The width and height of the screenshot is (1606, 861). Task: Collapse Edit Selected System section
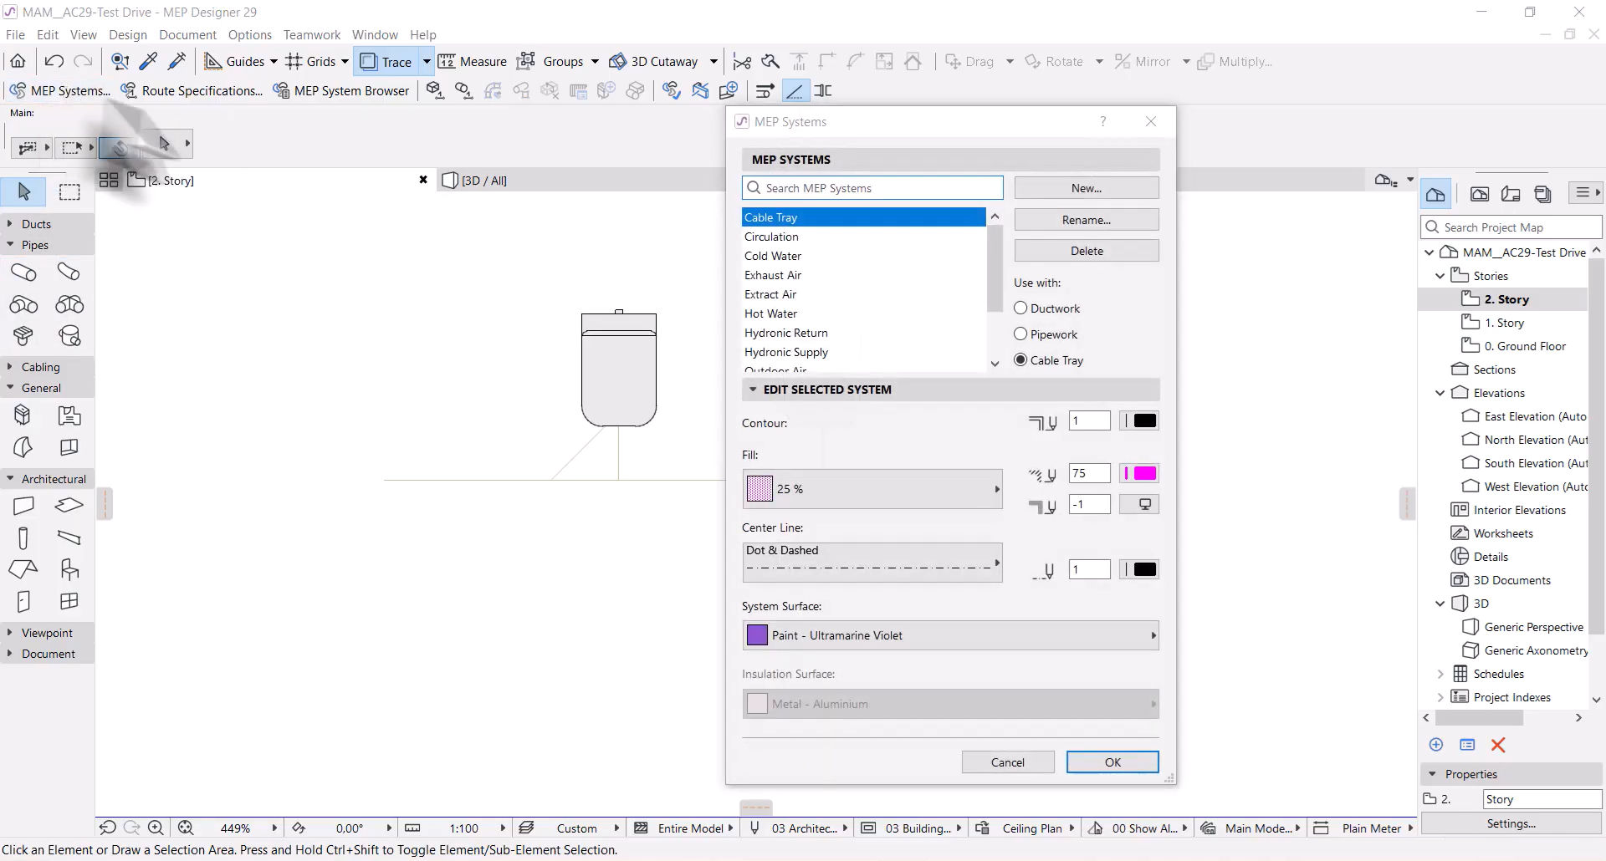[753, 390]
